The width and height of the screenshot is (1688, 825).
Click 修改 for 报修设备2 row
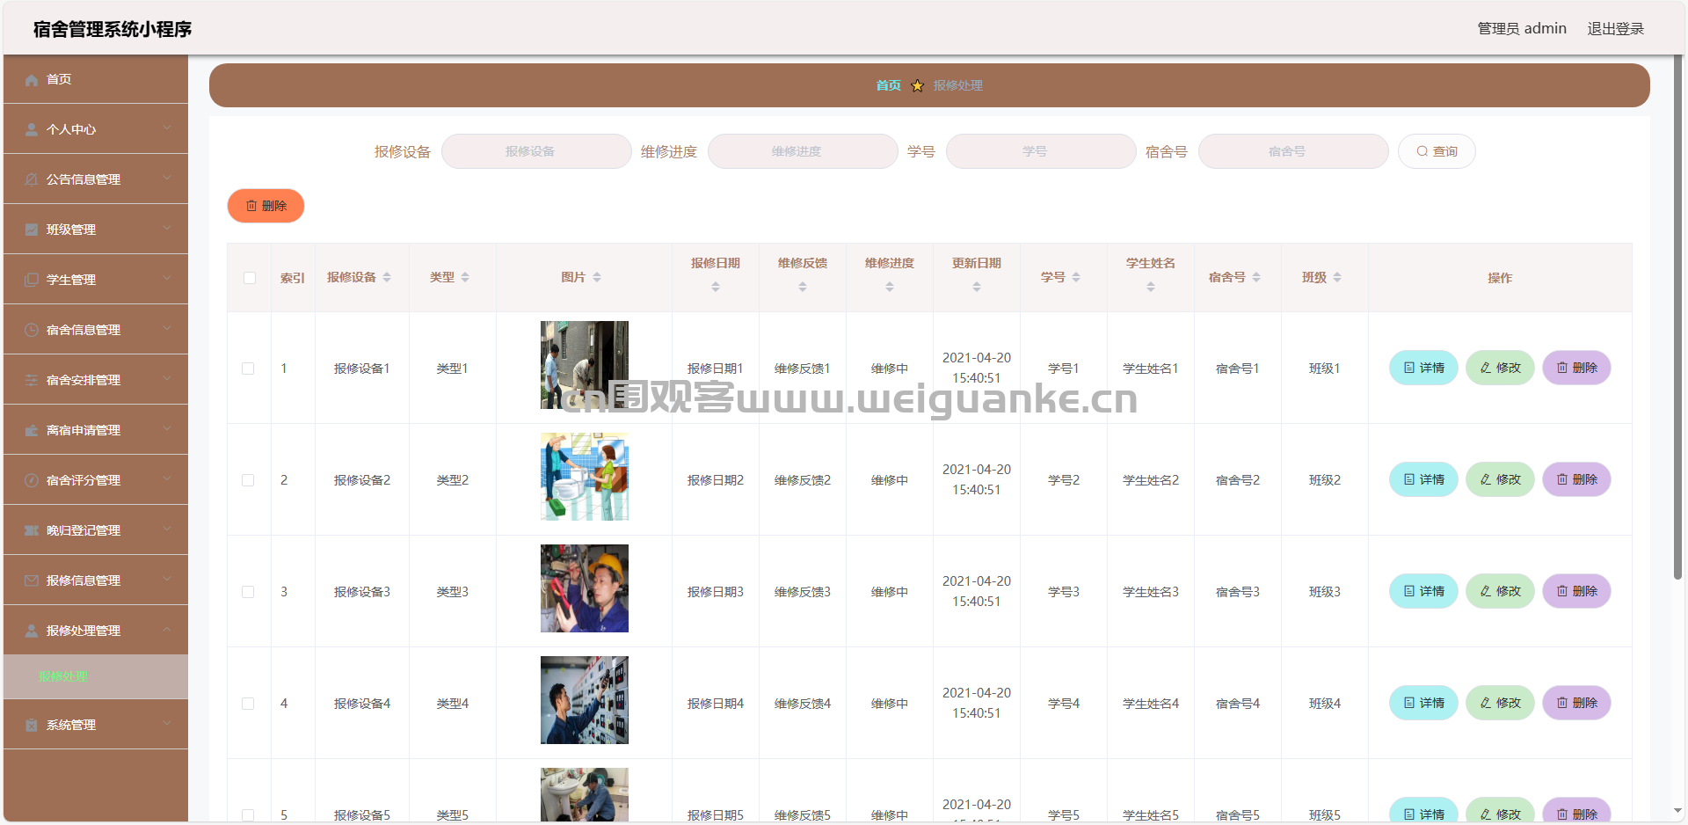click(x=1500, y=479)
